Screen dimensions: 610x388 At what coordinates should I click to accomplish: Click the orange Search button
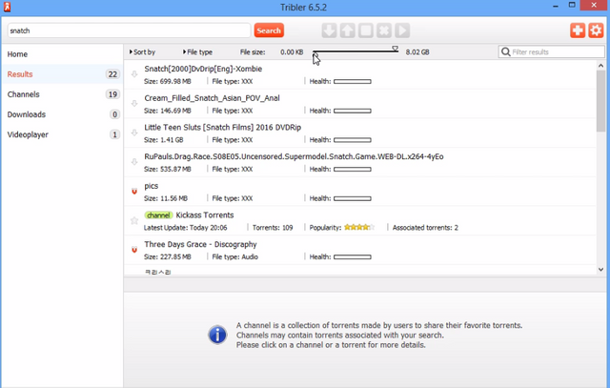coord(269,31)
